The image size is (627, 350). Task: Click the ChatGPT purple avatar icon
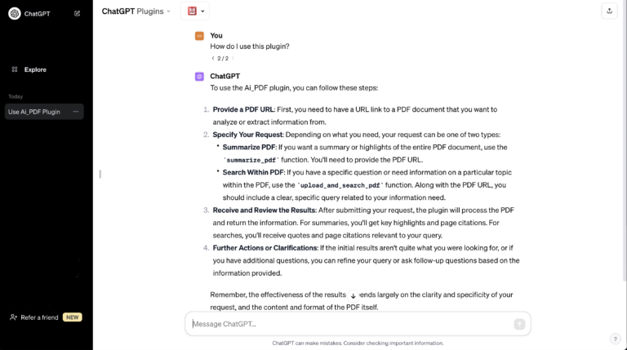(199, 76)
